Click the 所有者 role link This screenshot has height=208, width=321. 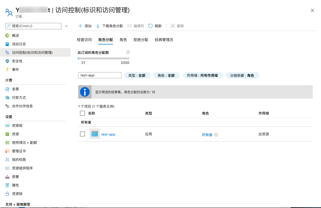pyautogui.click(x=207, y=135)
